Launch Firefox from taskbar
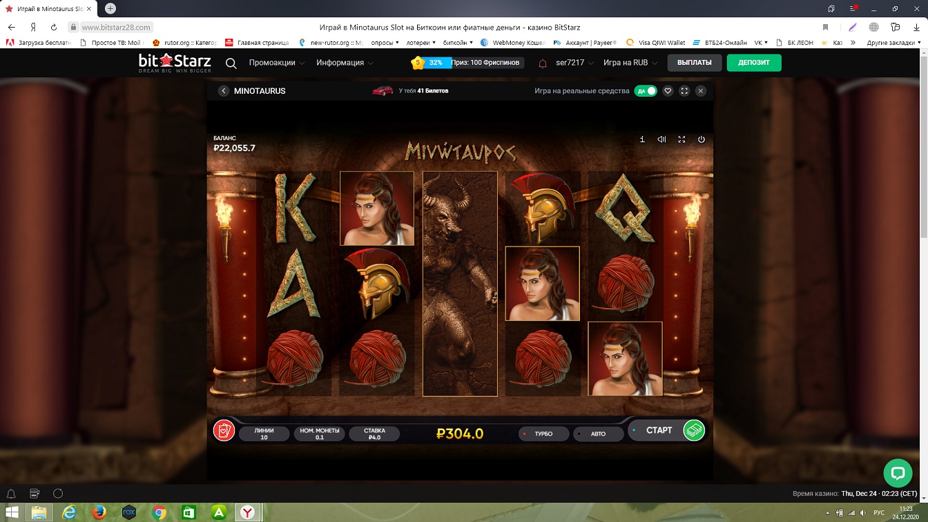This screenshot has height=522, width=928. 99,512
